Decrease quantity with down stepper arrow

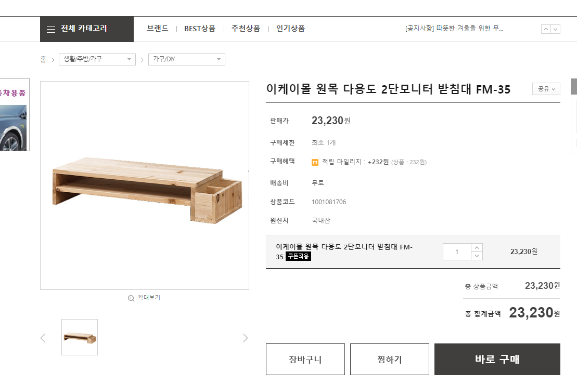(477, 256)
